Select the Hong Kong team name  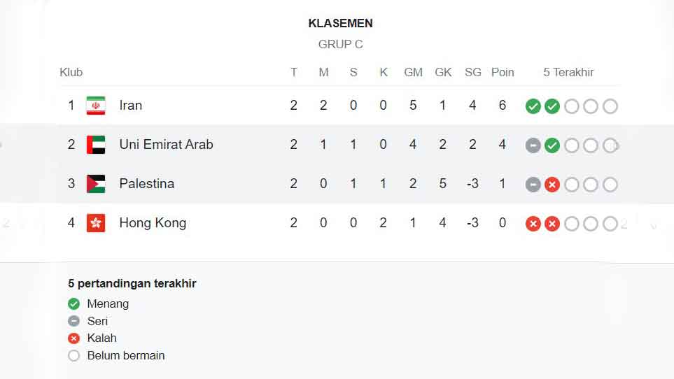click(153, 223)
